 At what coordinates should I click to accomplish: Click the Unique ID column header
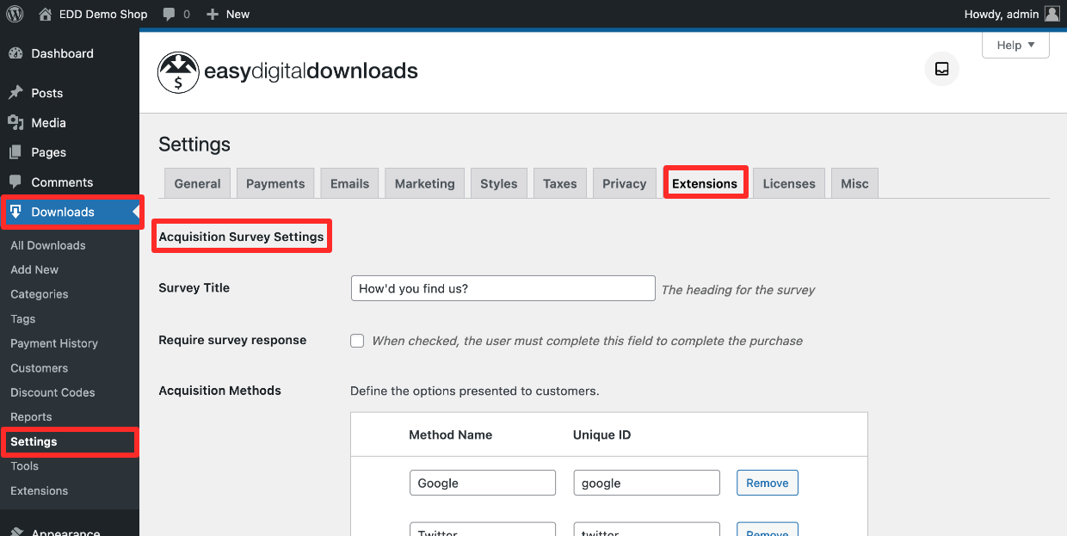[x=602, y=434]
